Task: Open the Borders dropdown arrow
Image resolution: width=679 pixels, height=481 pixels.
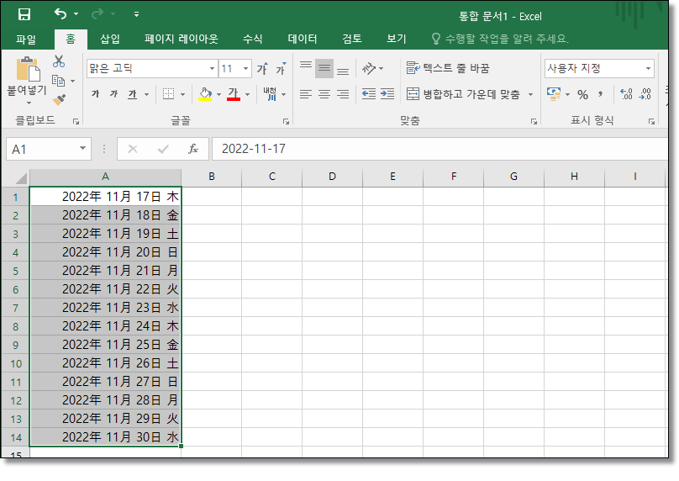Action: (x=182, y=94)
